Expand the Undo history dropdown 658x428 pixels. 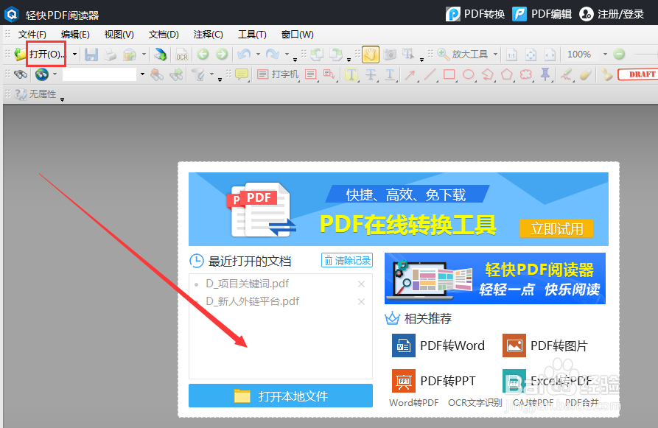[258, 54]
